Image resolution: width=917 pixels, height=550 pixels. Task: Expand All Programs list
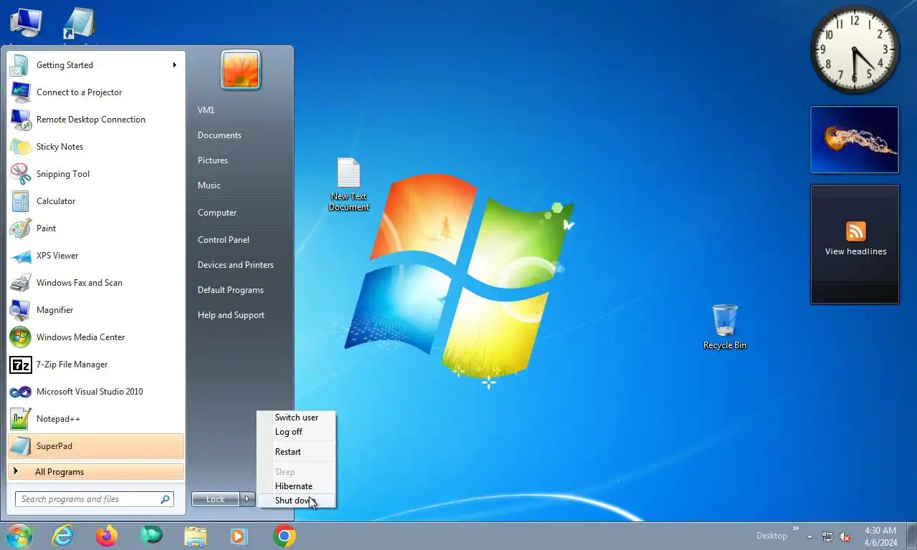(96, 472)
